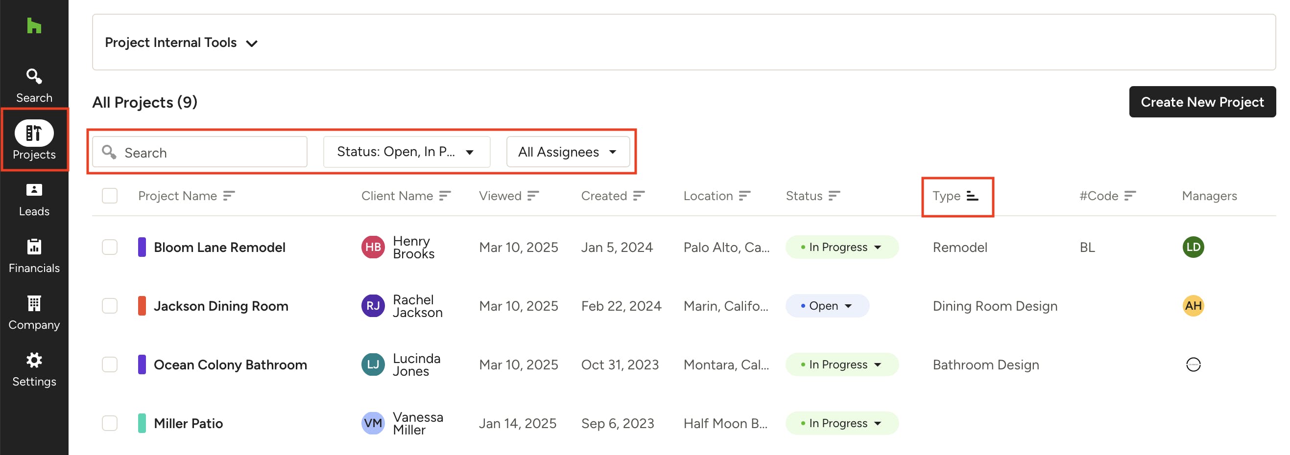The height and width of the screenshot is (455, 1290).
Task: Change Bloom Lane Remodel In Progress status
Action: pos(842,247)
